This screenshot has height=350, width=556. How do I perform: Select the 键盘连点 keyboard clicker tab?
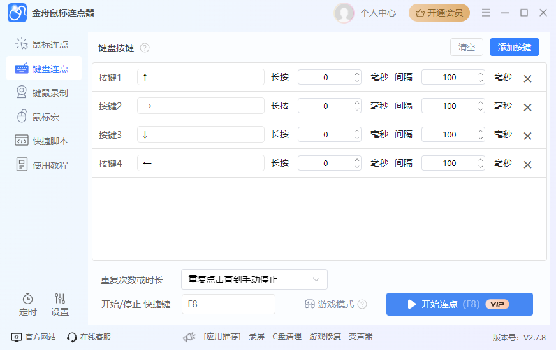44,69
